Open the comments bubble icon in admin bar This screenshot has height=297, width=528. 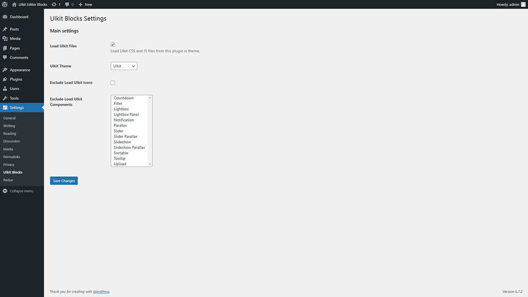tap(67, 4)
